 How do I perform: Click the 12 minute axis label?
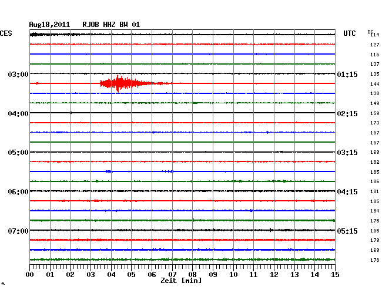pyautogui.click(x=274, y=274)
